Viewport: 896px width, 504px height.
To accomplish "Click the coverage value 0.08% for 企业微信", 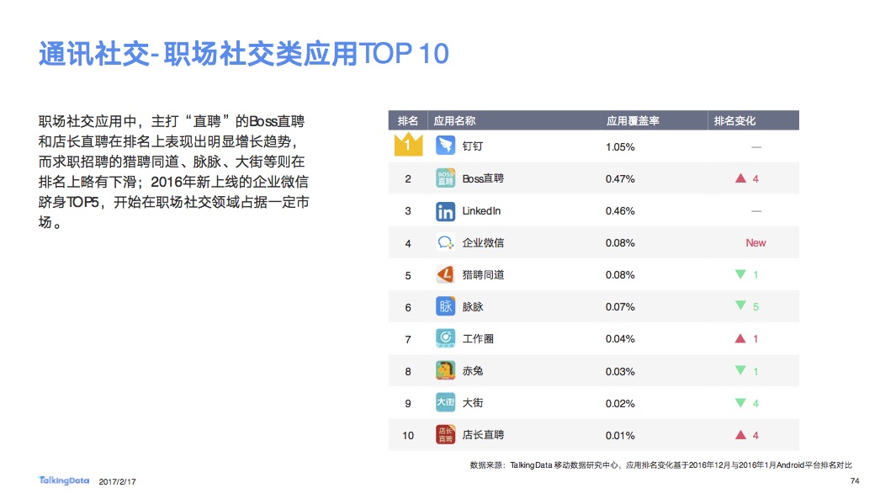I will pyautogui.click(x=620, y=243).
